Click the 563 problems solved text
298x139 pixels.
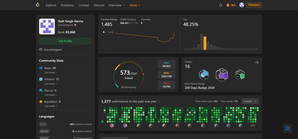[81, 124]
